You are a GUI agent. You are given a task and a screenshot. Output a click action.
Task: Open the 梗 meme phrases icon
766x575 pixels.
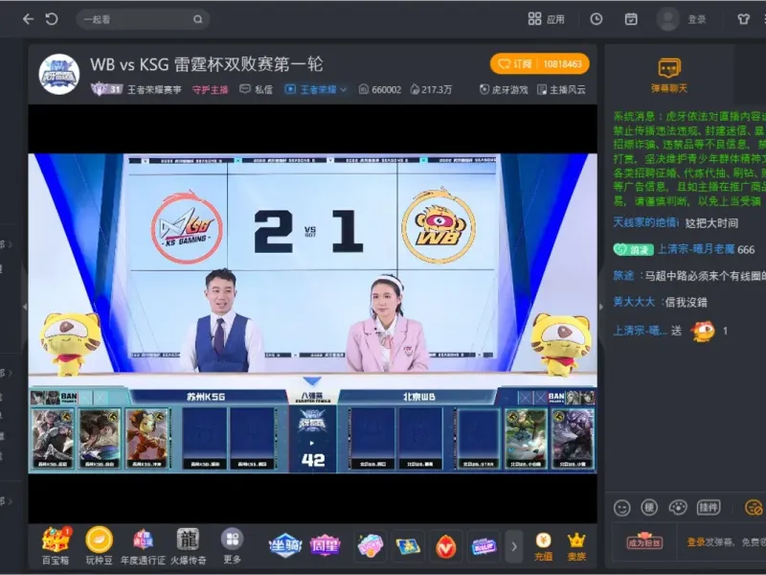click(649, 508)
